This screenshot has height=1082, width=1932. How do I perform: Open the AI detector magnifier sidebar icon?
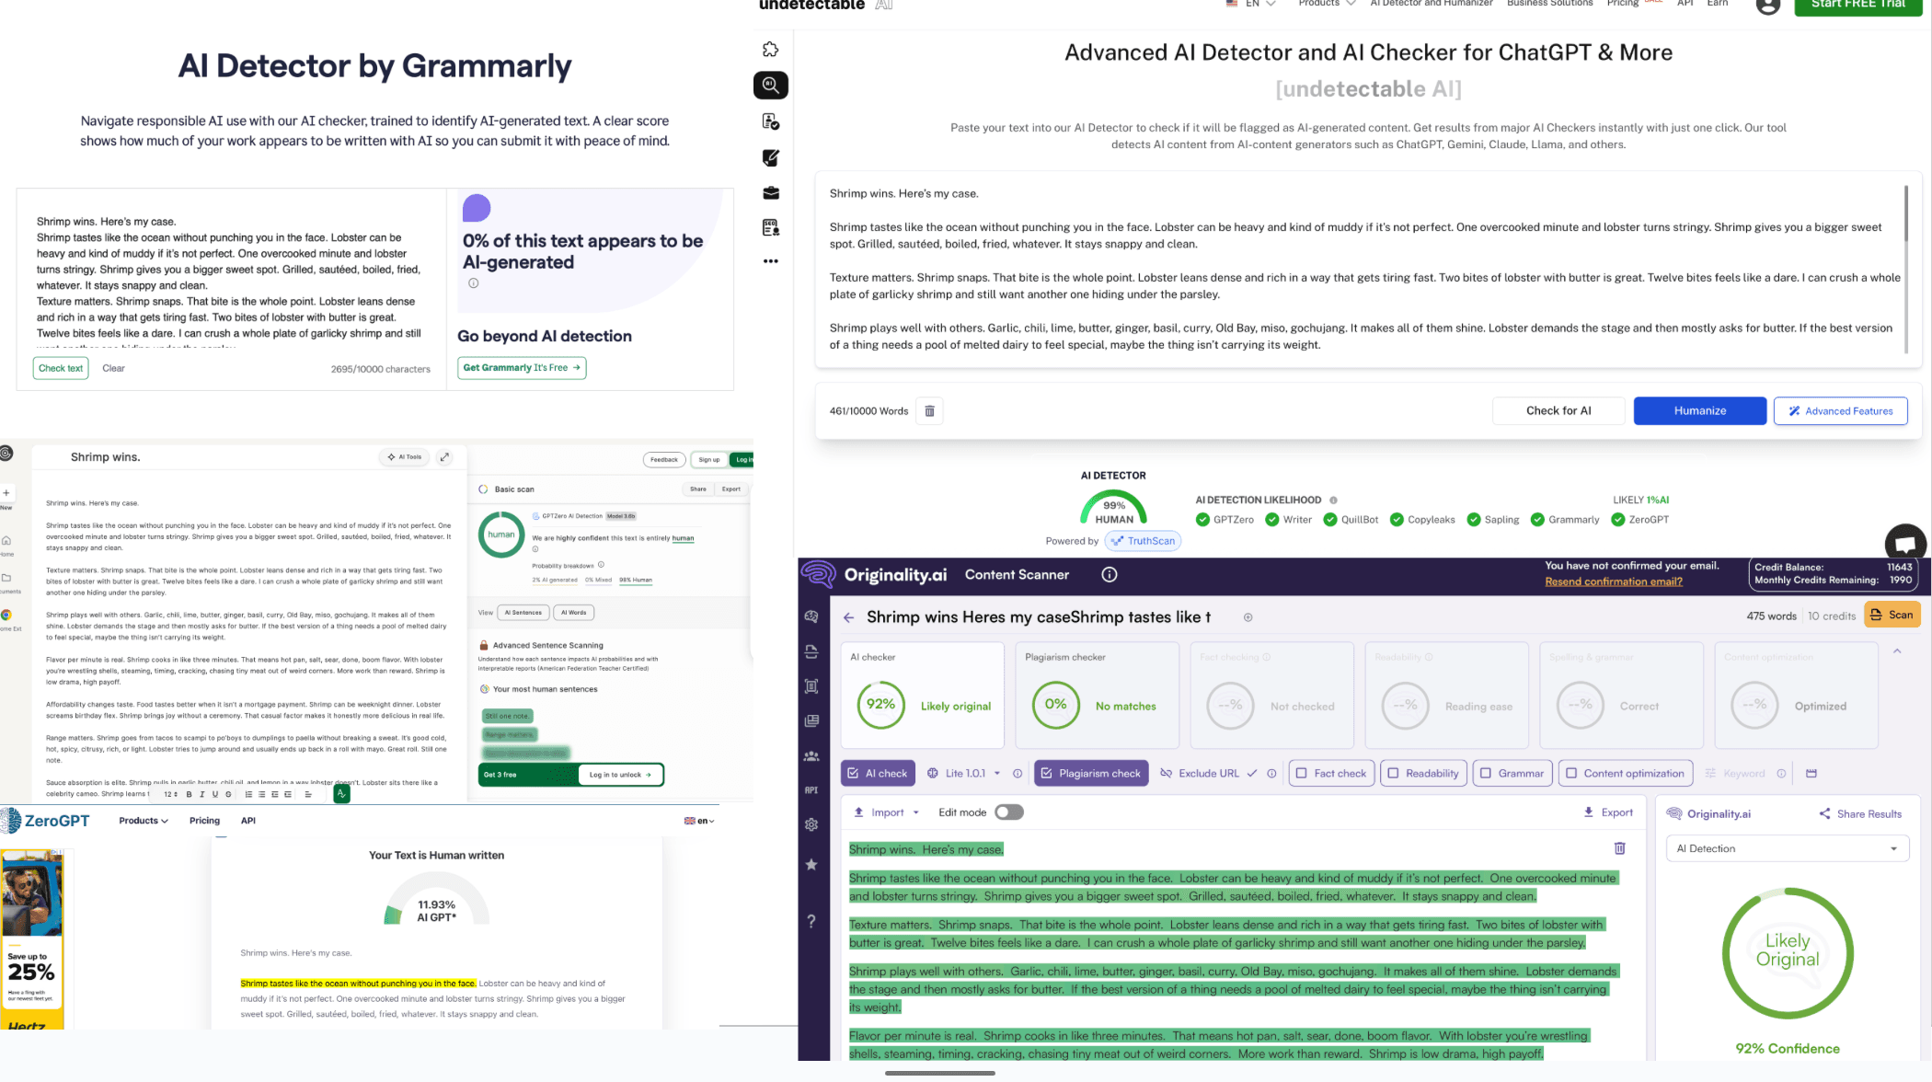point(771,86)
